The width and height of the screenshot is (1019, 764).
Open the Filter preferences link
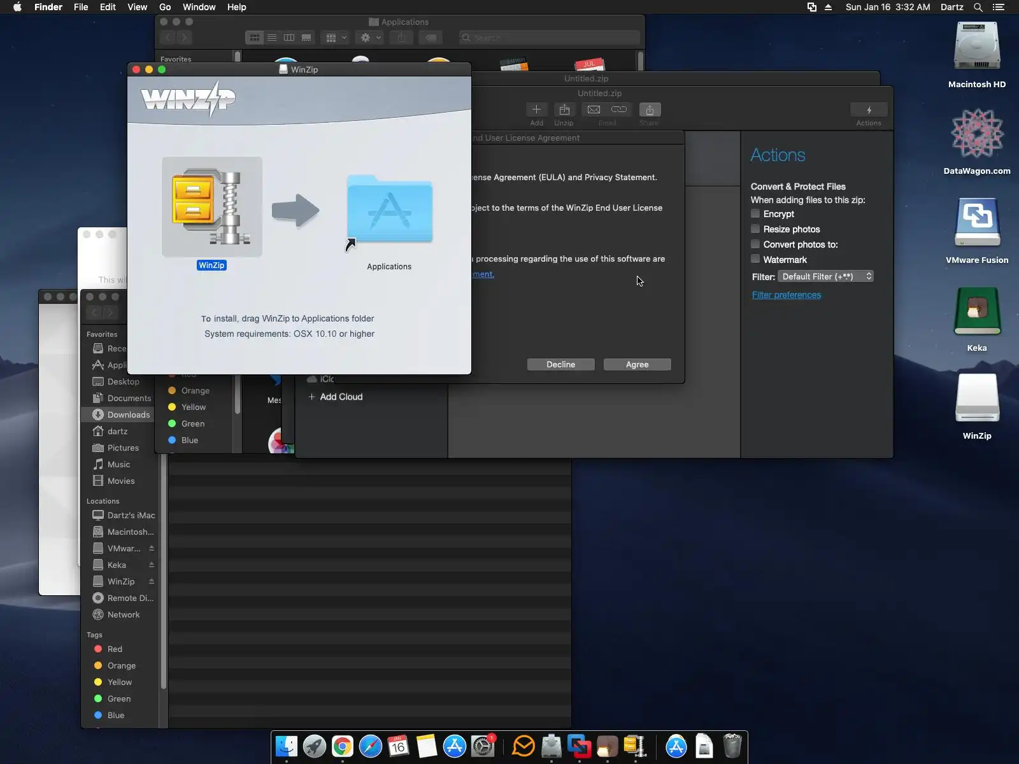coord(787,295)
